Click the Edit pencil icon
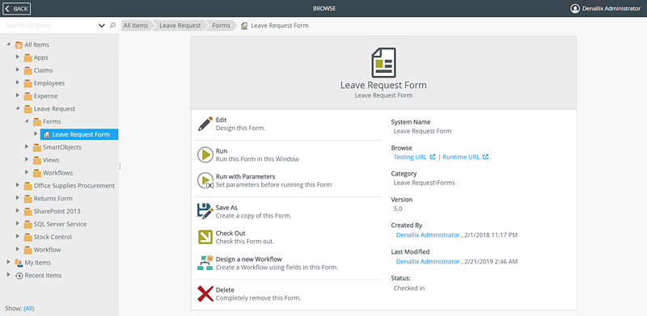This screenshot has height=316, width=647. click(205, 124)
